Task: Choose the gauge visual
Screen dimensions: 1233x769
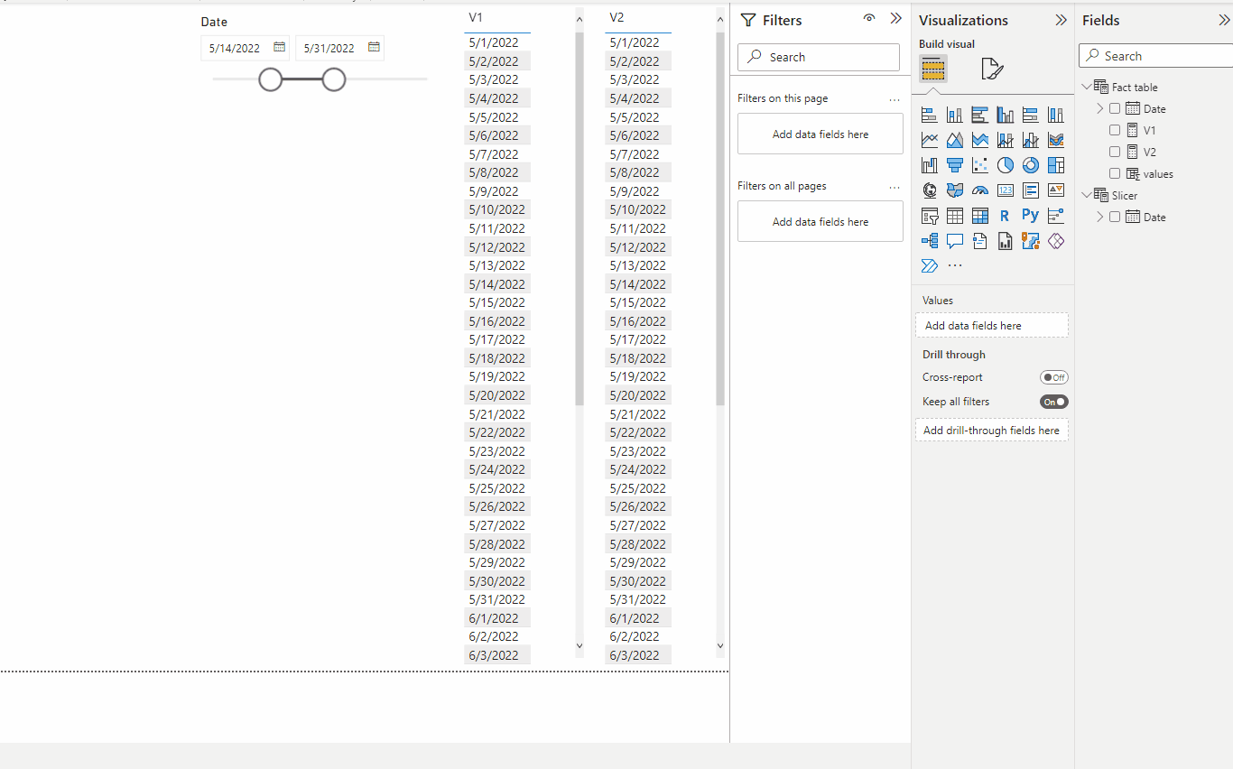Action: coord(979,190)
